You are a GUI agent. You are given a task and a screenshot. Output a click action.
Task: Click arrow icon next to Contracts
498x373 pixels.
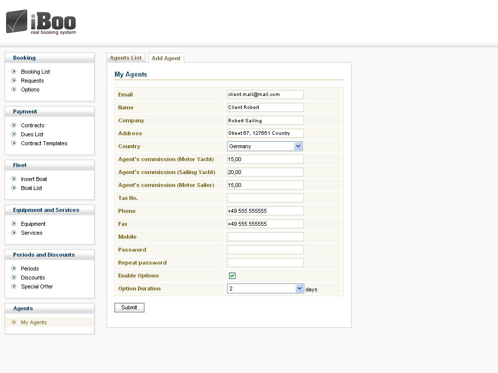14,125
